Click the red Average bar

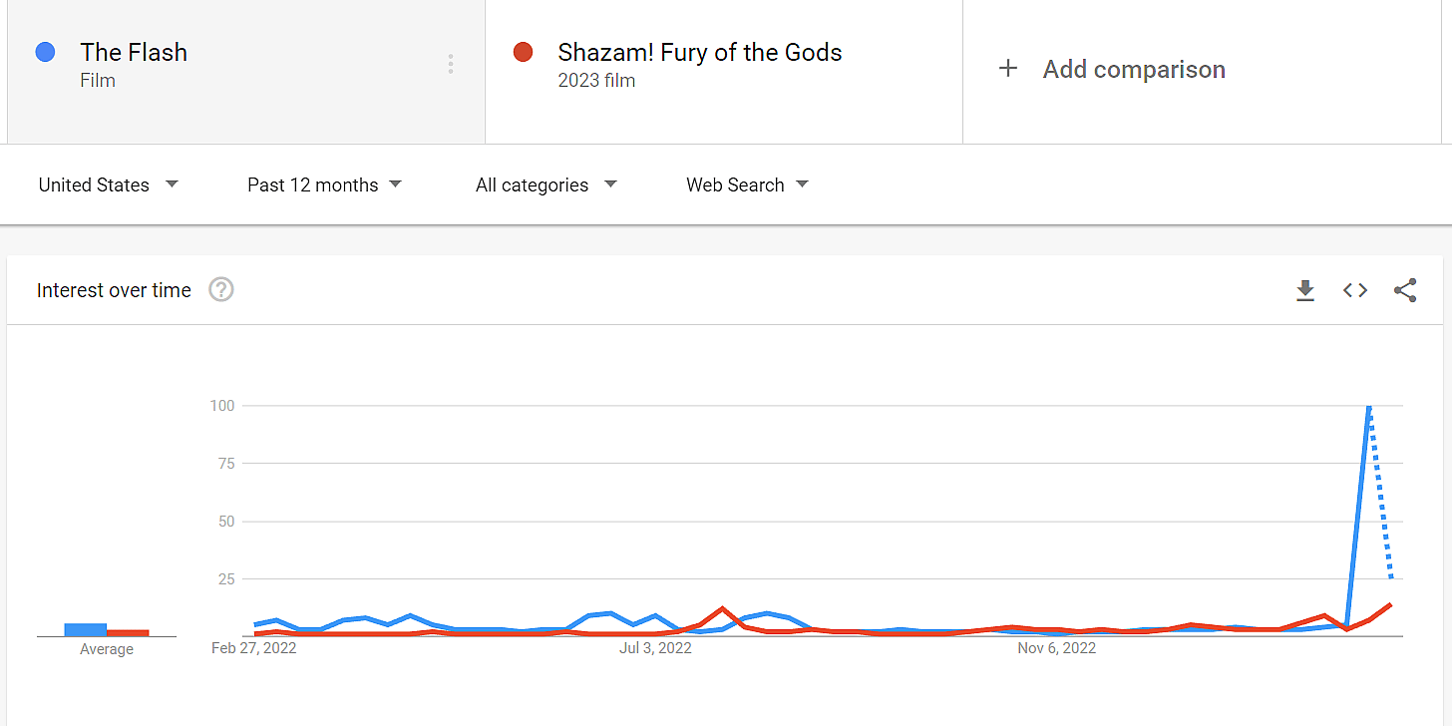point(128,632)
